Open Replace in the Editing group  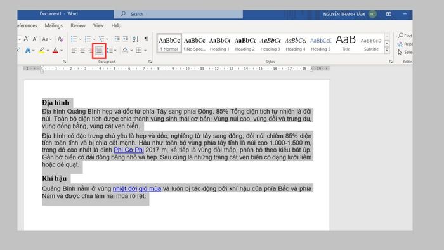click(x=405, y=44)
